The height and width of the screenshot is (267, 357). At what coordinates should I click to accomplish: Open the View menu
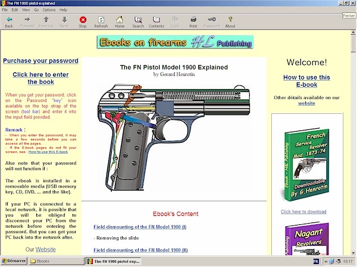coord(26,9)
